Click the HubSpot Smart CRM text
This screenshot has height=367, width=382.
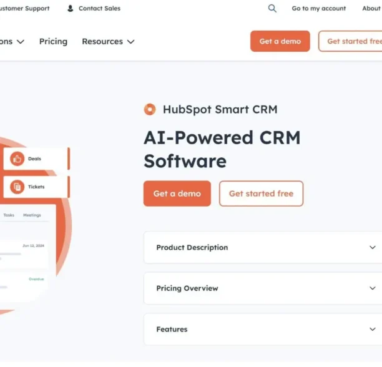click(220, 110)
